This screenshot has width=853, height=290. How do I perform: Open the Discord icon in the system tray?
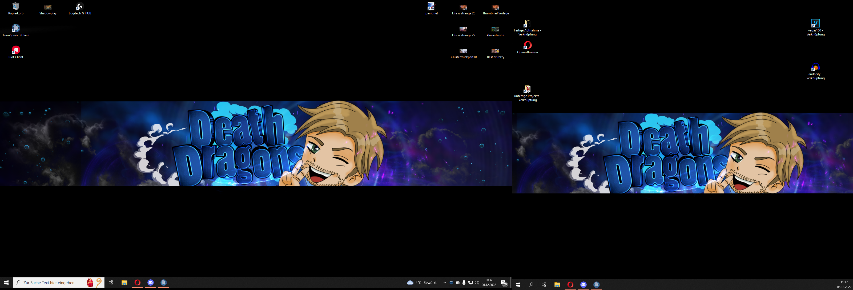point(458,282)
